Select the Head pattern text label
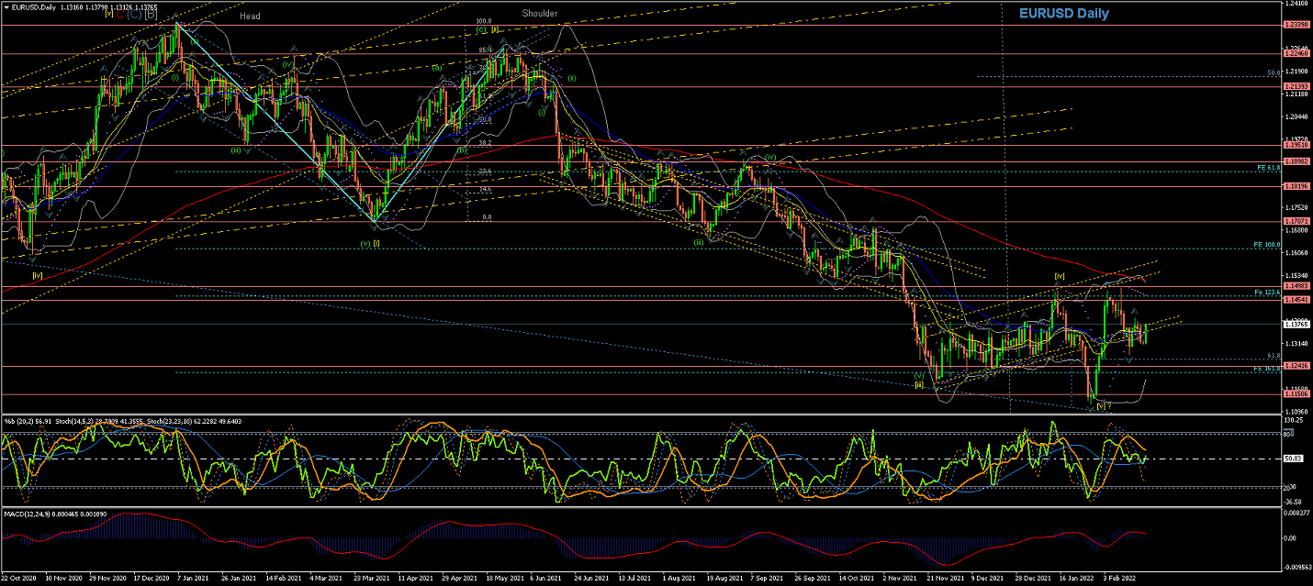The image size is (1313, 586). click(250, 17)
